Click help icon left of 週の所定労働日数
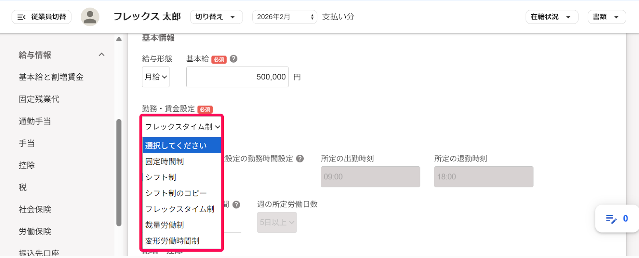The image size is (639, 258). coord(237,205)
